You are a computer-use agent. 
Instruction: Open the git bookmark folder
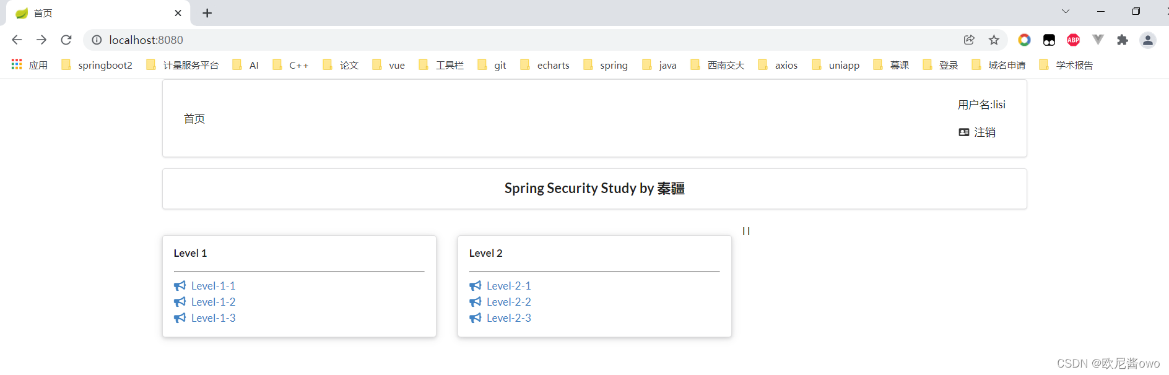492,65
